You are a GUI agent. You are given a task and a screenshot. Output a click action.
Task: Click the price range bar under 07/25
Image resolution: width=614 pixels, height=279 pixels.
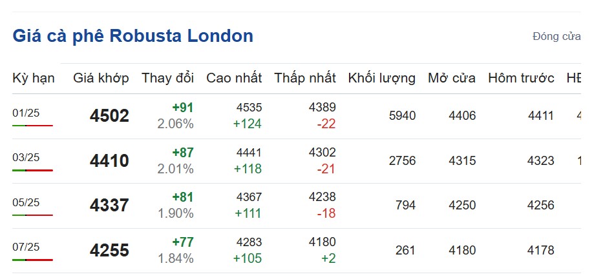pos(32,260)
